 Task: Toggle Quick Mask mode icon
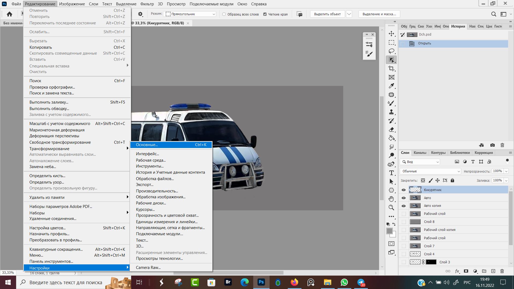(391, 244)
